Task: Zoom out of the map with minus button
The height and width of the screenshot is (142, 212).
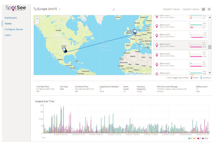Action: (37, 22)
